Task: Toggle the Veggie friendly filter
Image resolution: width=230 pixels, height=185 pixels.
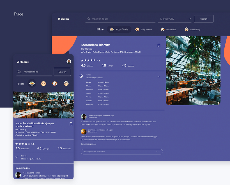Action: point(119,29)
